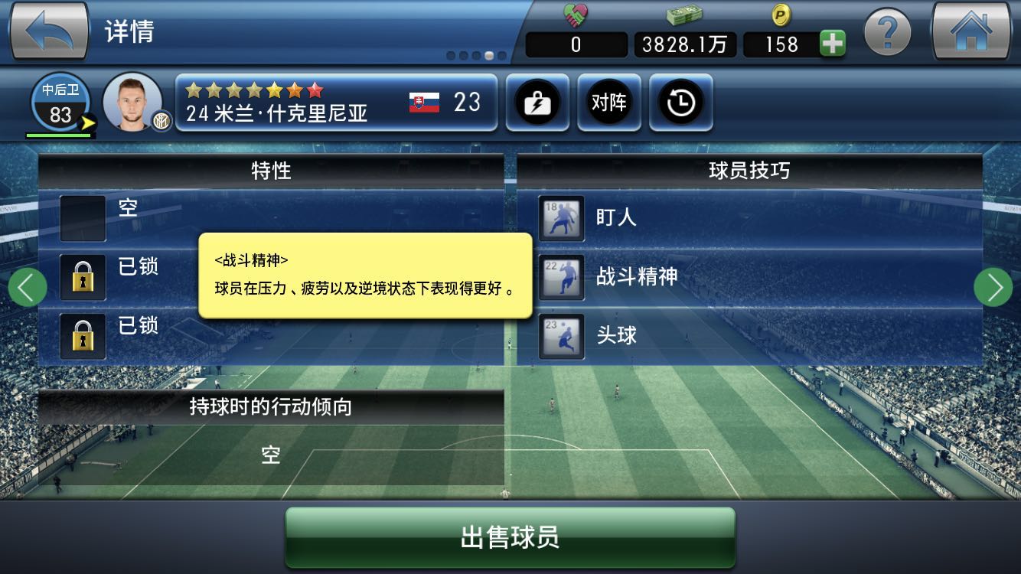
Task: Select the page indicator dots
Action: coord(476,55)
